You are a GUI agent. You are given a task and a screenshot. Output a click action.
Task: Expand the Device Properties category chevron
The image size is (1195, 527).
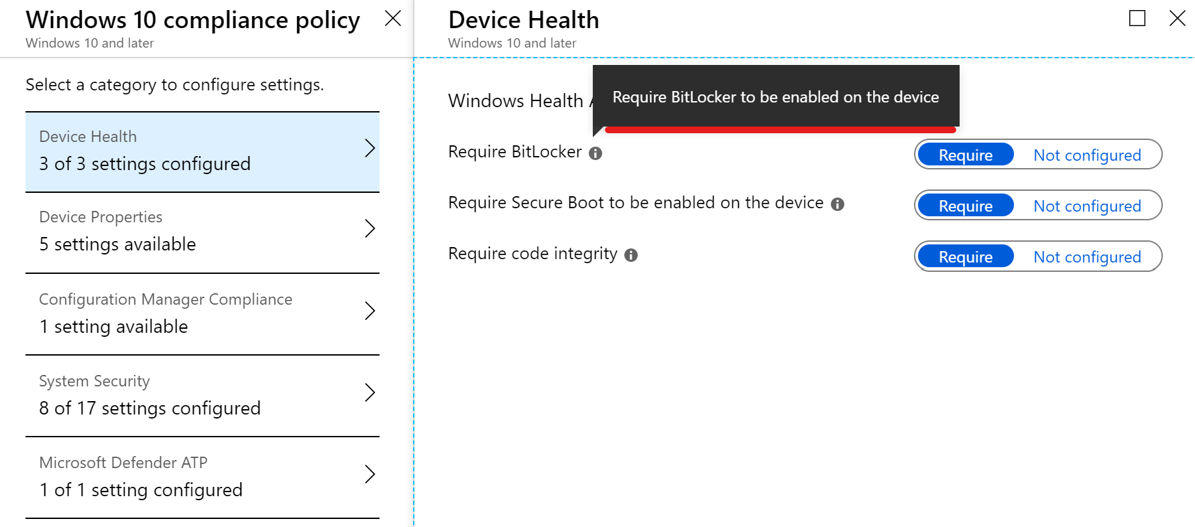pos(369,228)
